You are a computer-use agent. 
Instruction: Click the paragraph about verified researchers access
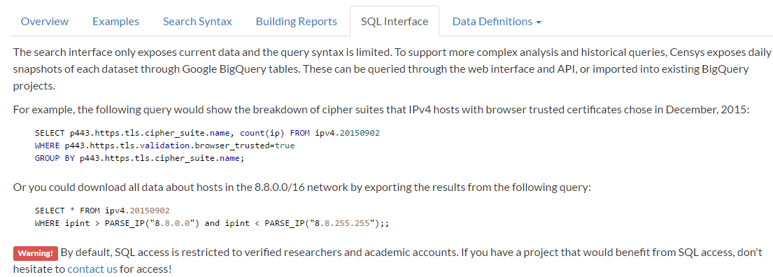388,261
